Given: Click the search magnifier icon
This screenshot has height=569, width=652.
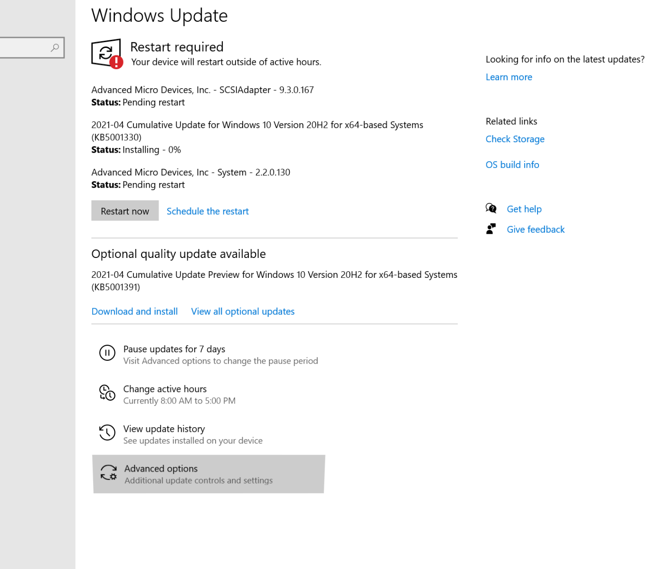Looking at the screenshot, I should point(55,47).
